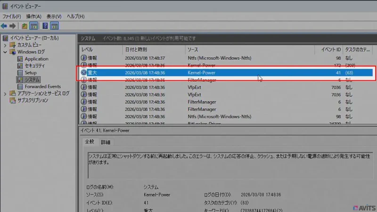Viewport: 377px width, 212px height.
Task: Click the セキュリティ log icon
Action: point(20,65)
